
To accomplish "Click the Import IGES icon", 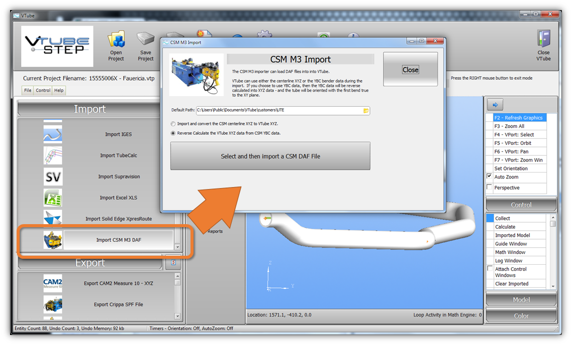I will (53, 134).
